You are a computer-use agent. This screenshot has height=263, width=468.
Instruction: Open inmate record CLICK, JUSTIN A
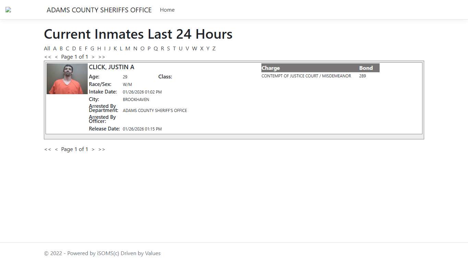pyautogui.click(x=111, y=67)
